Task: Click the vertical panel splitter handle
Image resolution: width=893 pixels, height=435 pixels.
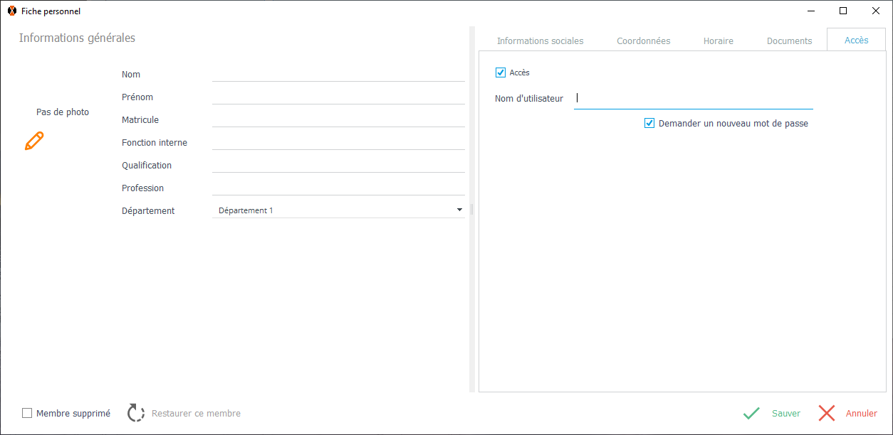Action: 472,210
